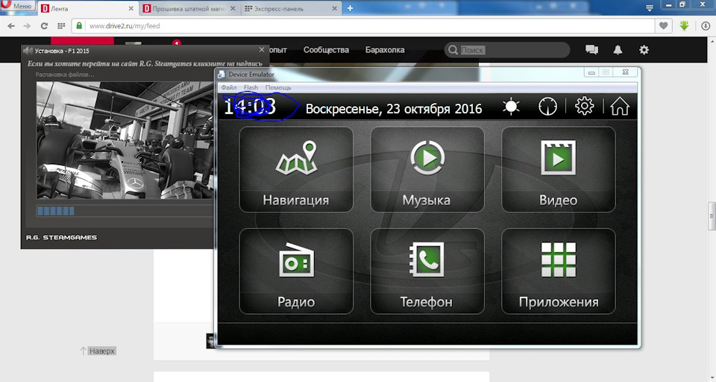This screenshot has height=382, width=716.
Task: Click the Наверх button
Action: click(98, 351)
